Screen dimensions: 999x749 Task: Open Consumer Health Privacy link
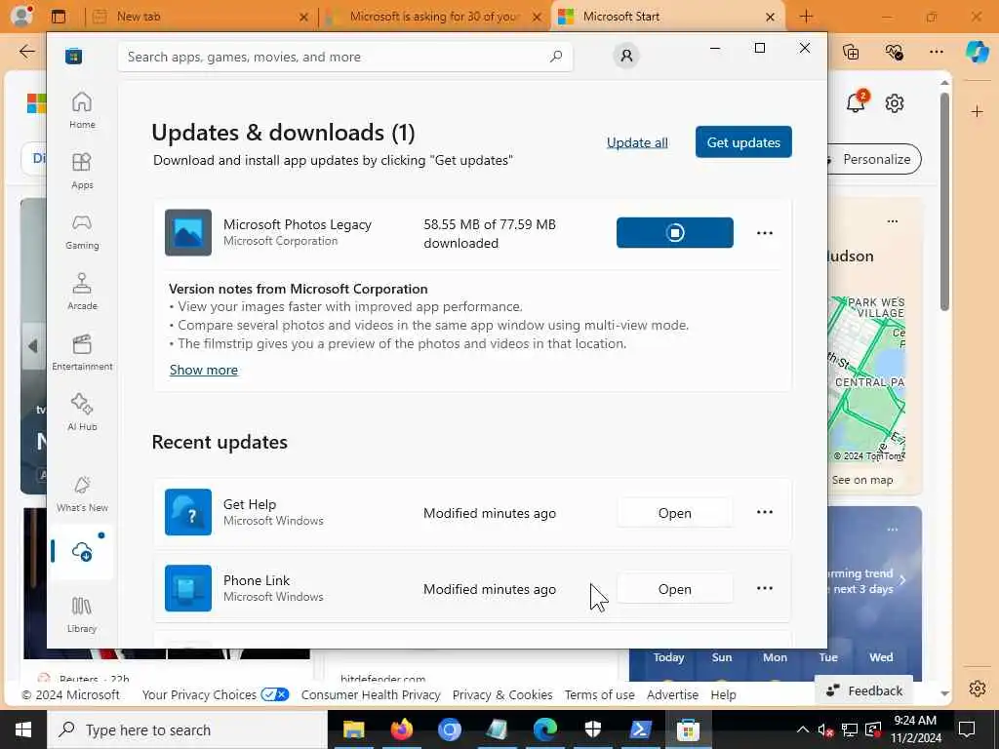pos(371,694)
